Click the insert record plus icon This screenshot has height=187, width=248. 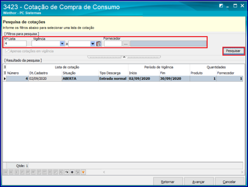39,172
